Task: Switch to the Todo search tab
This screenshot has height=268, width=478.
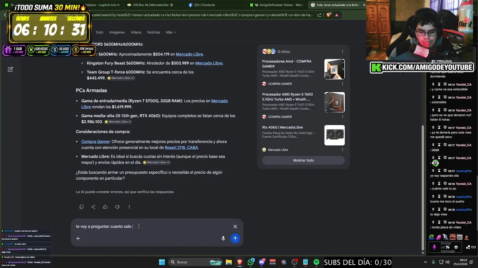Action: [99, 32]
